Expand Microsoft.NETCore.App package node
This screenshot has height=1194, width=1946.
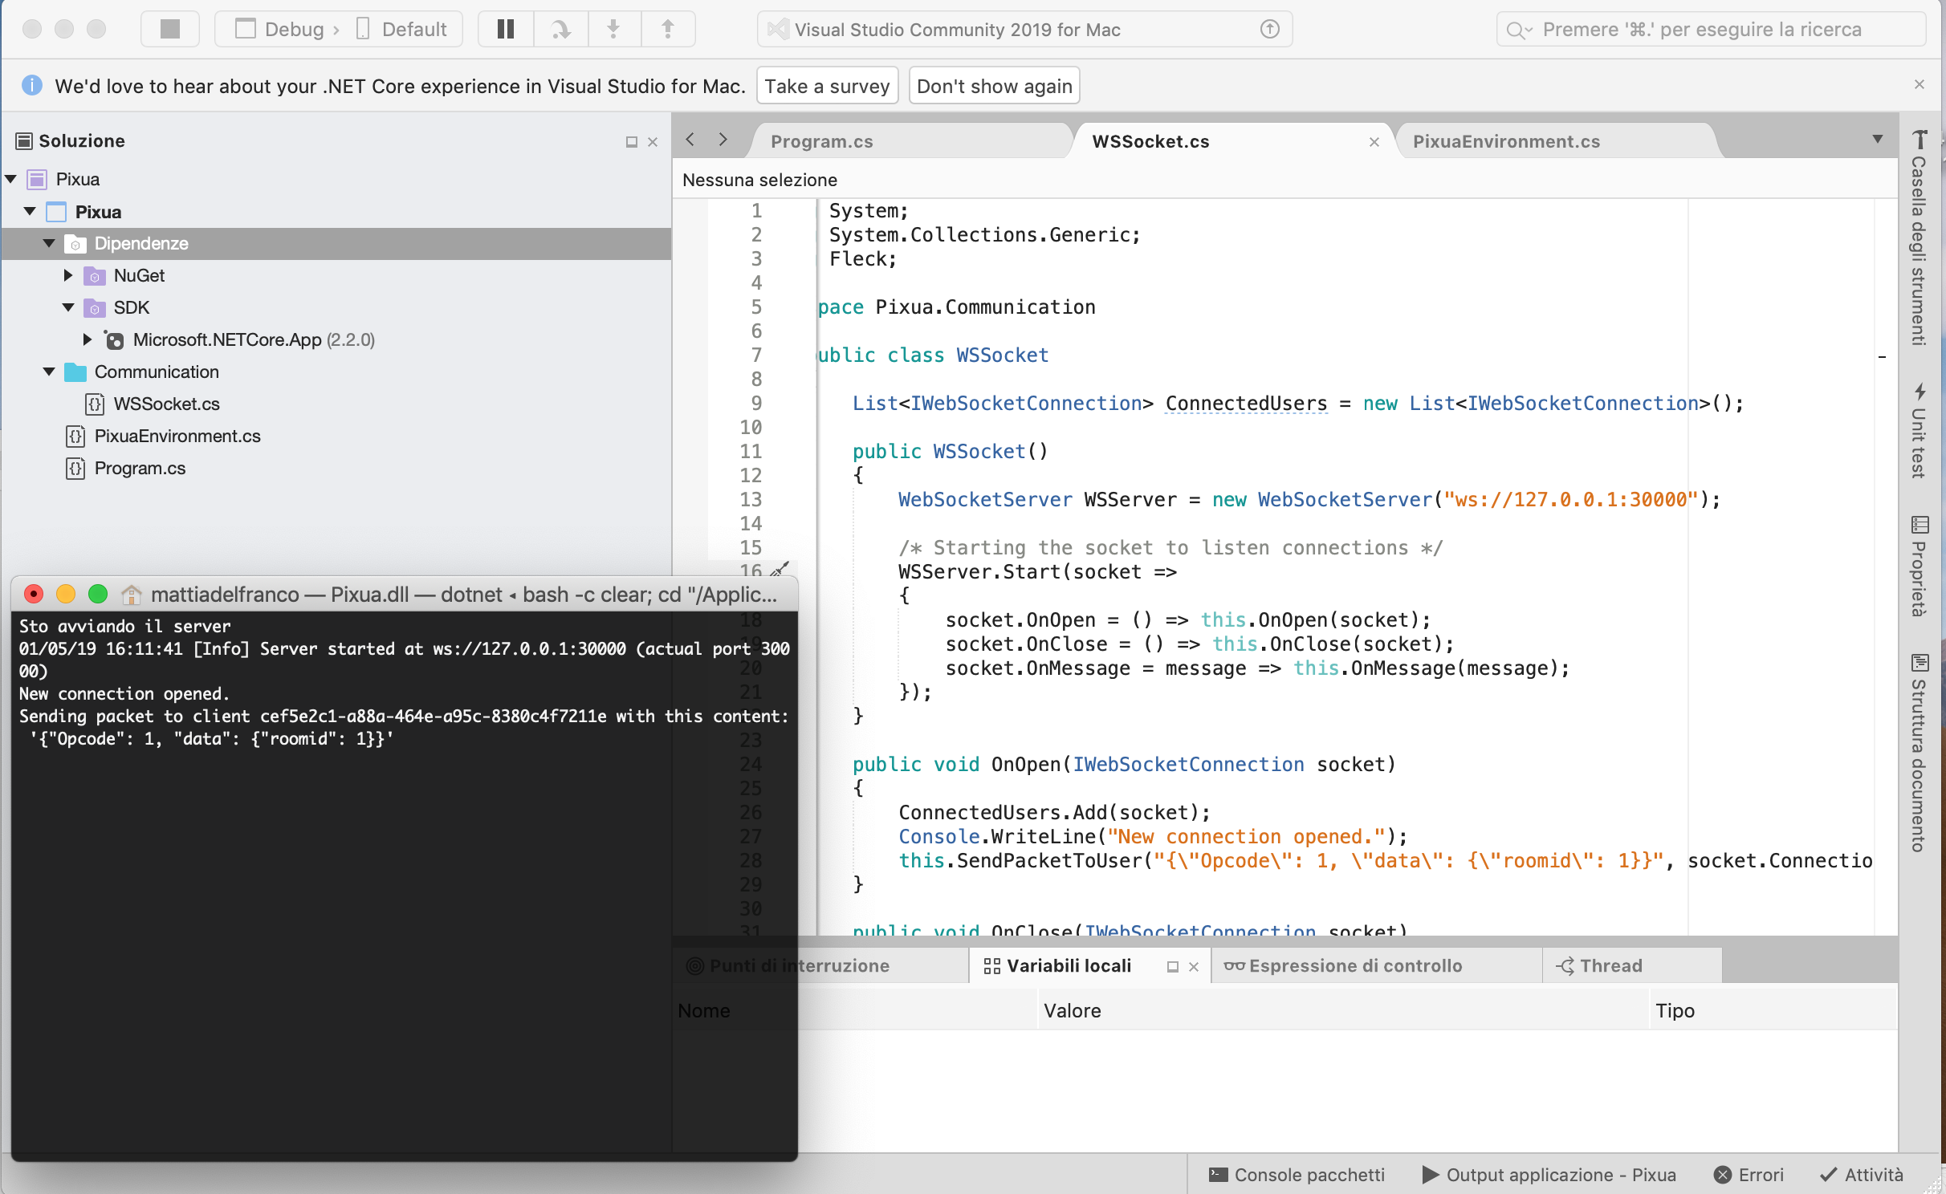click(88, 339)
